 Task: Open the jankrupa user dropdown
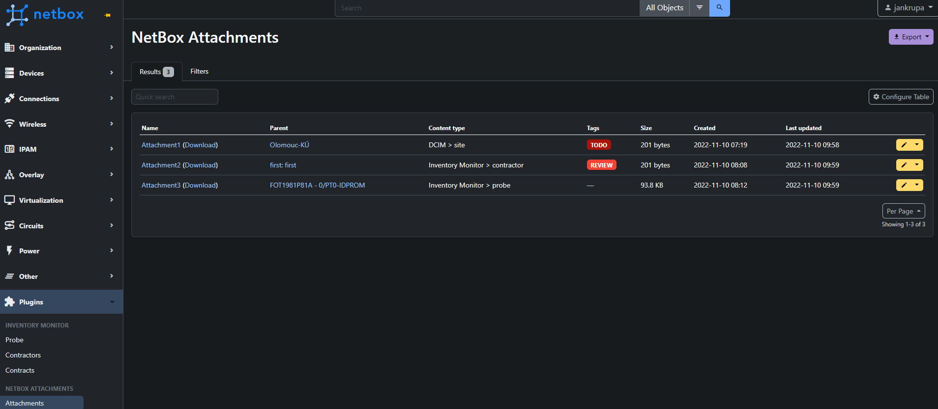[908, 8]
